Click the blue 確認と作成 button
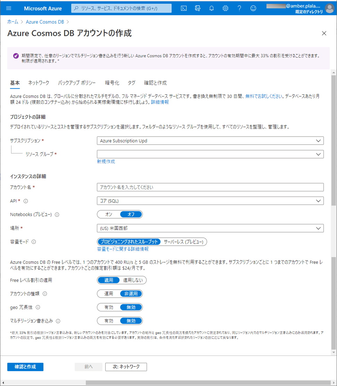Screen dimensions: 337x386 25,367
